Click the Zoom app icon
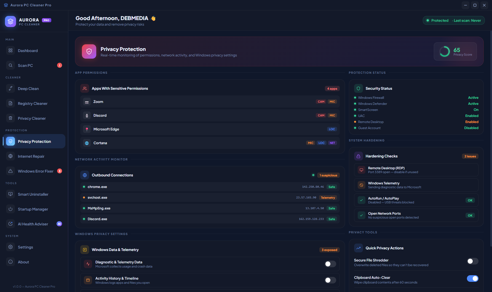492x292 pixels. (87, 102)
